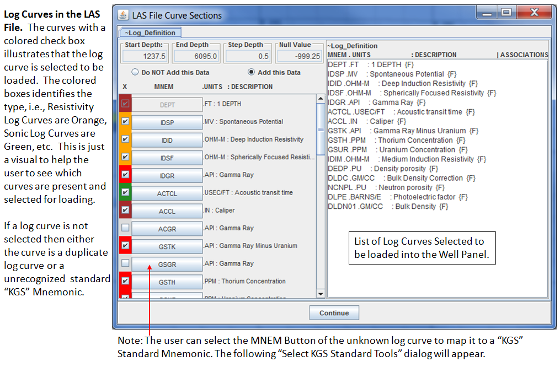Select 'ACTCL .USEC/FT : Acoustic transit time' line
Screen dimensions: 560x367
402,112
